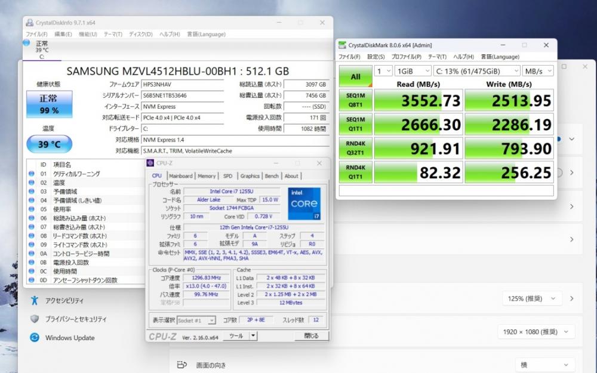Click the blue status orb for drive C:
The image size is (597, 373).
click(27, 43)
